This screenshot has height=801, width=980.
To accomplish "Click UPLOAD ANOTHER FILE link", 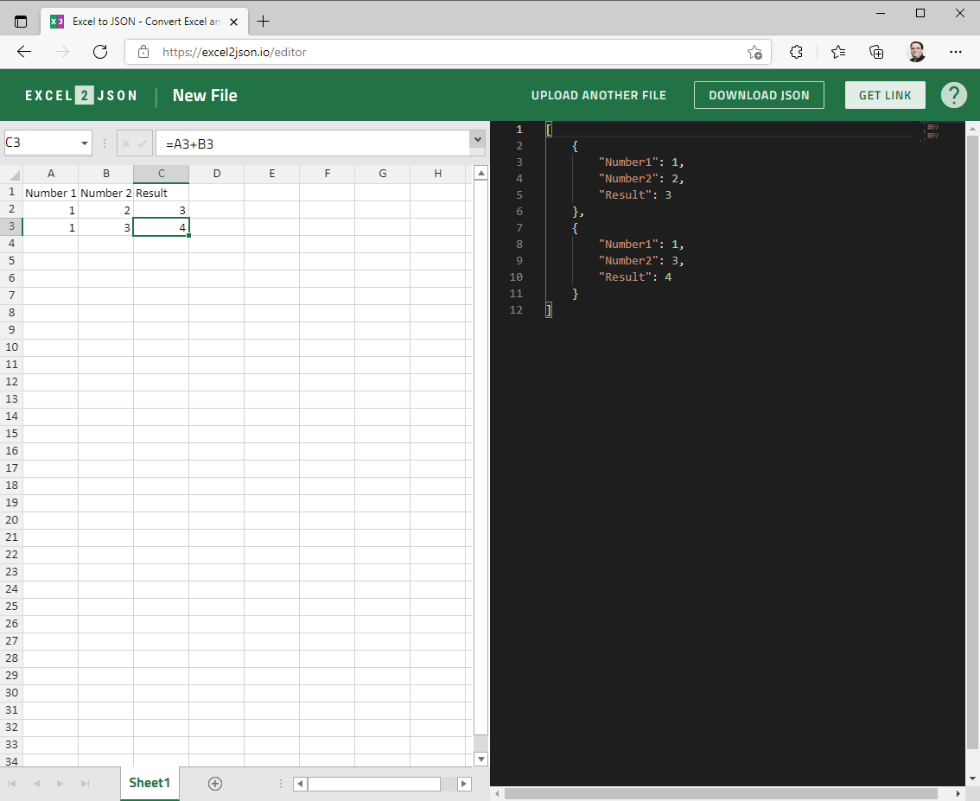I will click(598, 95).
